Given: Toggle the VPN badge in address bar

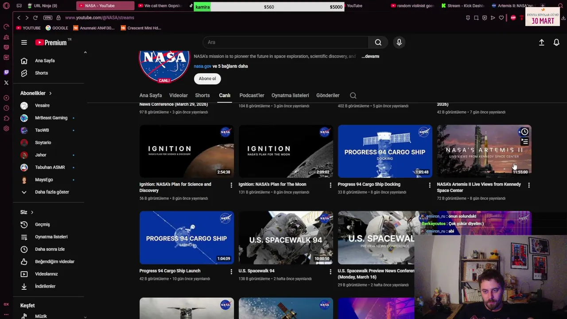Looking at the screenshot, I should tap(48, 18).
